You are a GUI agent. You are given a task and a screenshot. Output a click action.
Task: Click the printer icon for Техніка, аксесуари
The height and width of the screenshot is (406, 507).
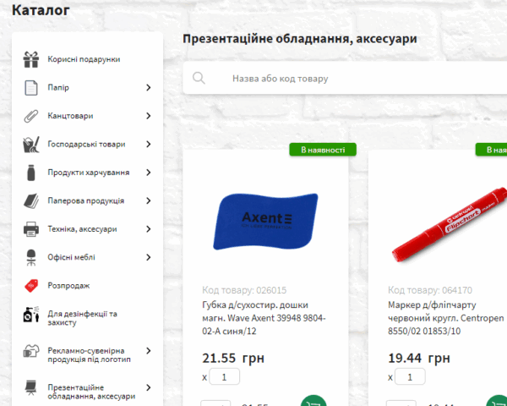pyautogui.click(x=31, y=229)
